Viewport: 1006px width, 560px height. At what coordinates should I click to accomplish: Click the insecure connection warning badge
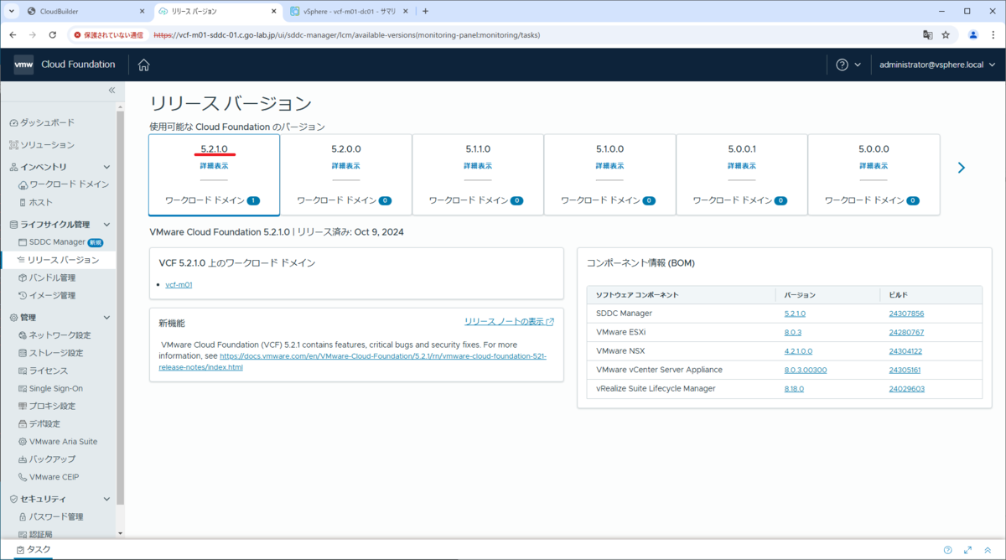[x=110, y=35]
